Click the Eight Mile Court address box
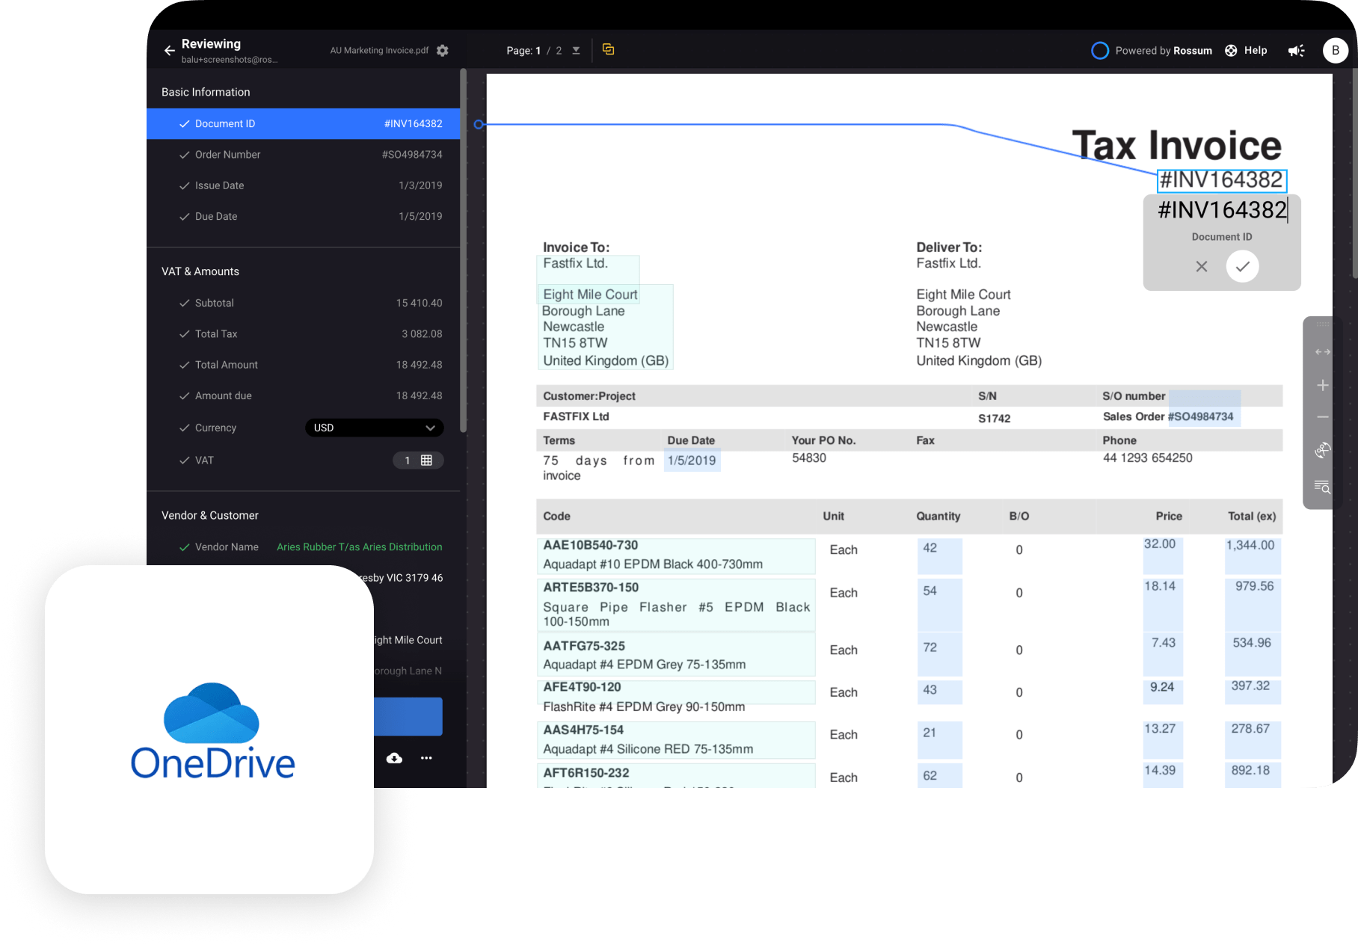Viewport: 1358px width, 945px height. coord(605,327)
